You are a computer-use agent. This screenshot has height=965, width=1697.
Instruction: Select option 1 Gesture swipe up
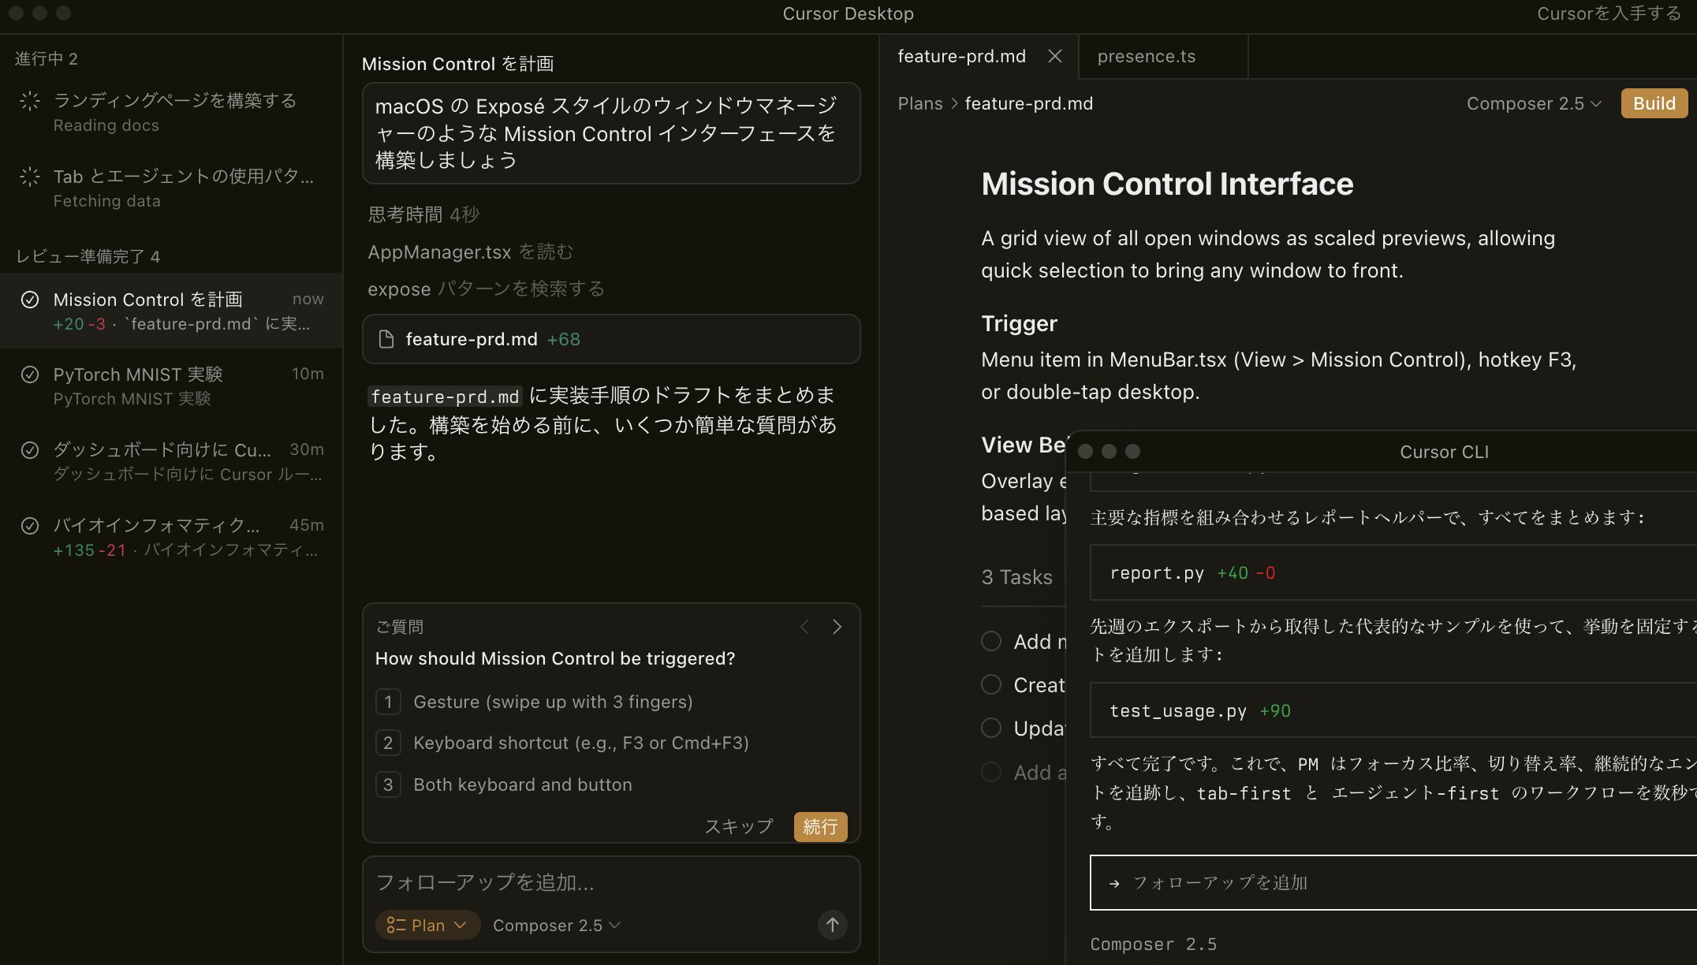(x=534, y=702)
